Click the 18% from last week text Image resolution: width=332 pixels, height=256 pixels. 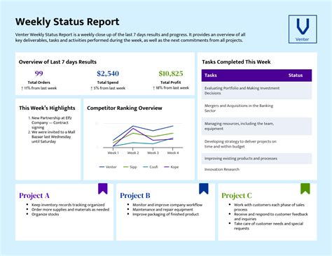[x=171, y=88]
